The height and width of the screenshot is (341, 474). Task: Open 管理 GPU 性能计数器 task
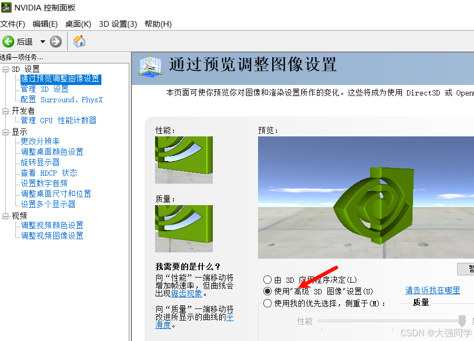[58, 121]
